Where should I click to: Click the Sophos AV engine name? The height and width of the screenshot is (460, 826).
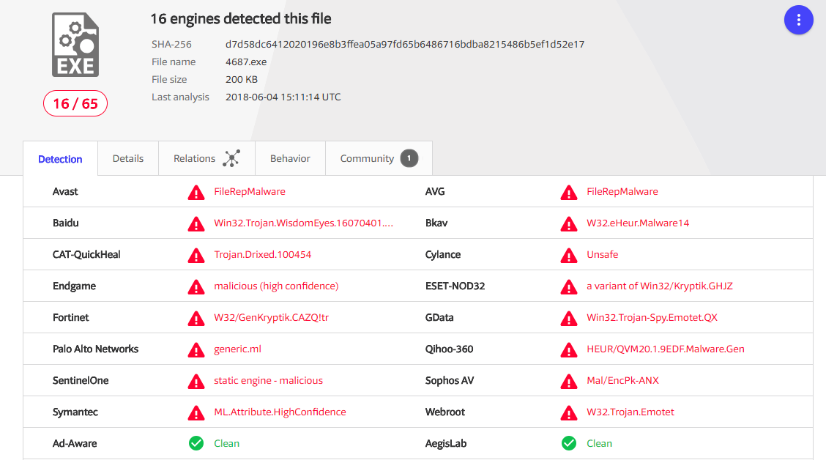pyautogui.click(x=450, y=380)
